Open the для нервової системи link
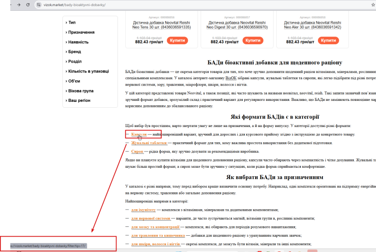The image size is (376, 252). 150,219
